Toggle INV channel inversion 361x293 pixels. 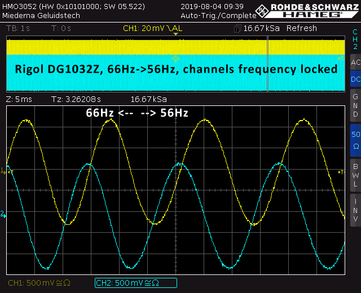tap(356, 210)
